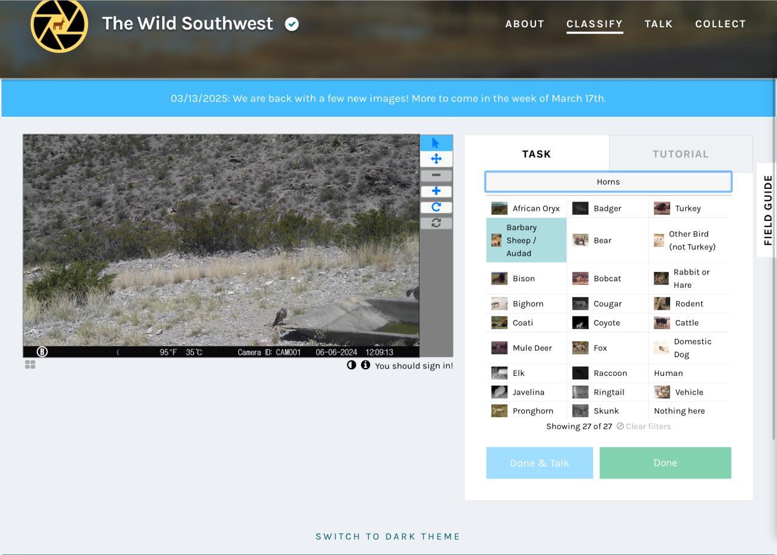Image resolution: width=777 pixels, height=555 pixels.
Task: Open the Field Guide side panel
Action: [x=768, y=210]
